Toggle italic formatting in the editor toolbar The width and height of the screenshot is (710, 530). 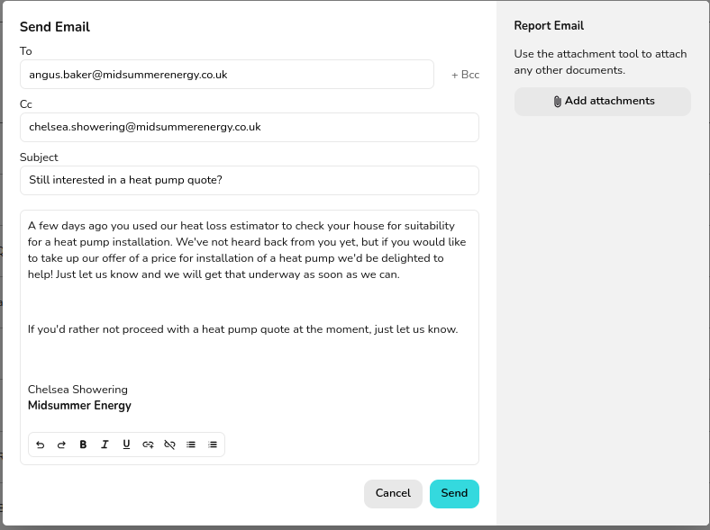point(105,445)
